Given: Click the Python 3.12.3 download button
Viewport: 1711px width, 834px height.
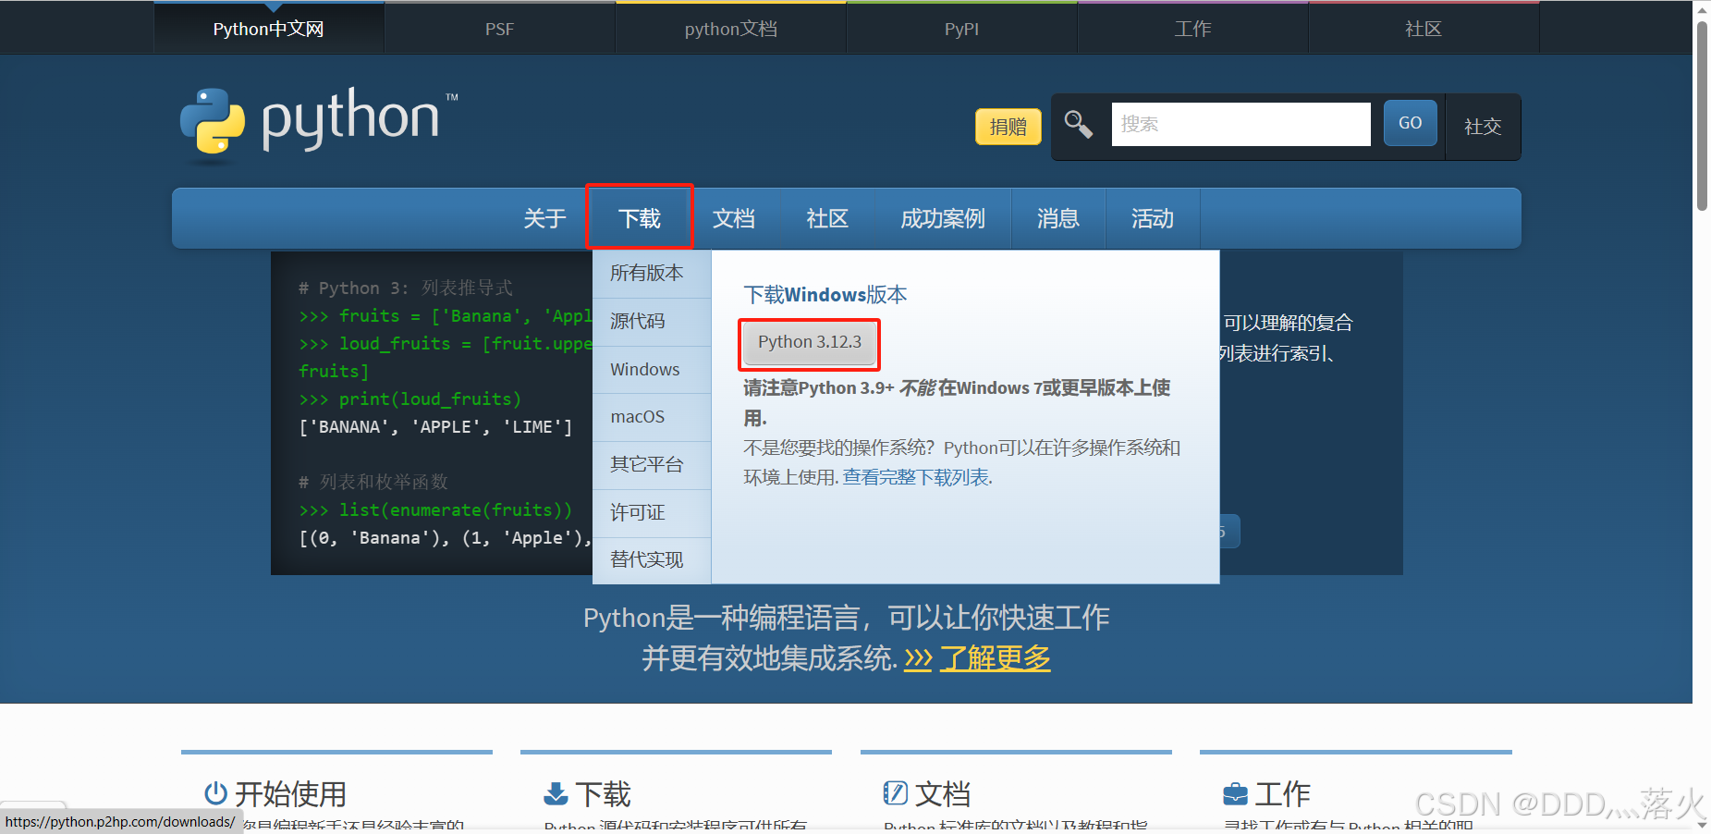Looking at the screenshot, I should tap(810, 342).
